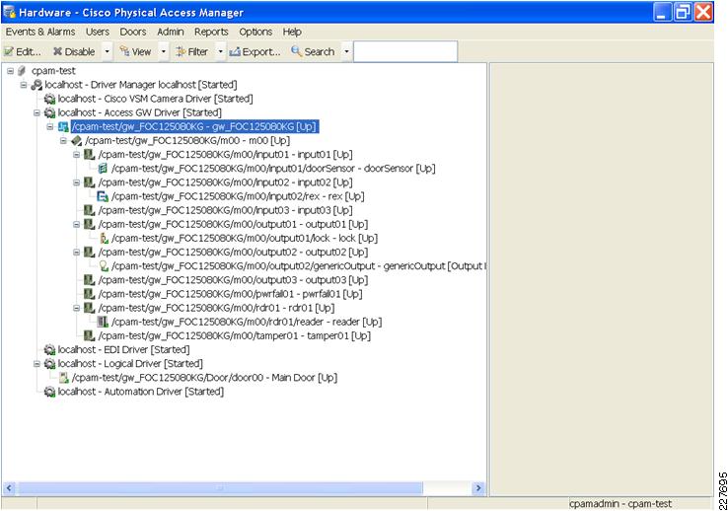Screen dimensions: 728x511
Task: Open the Users menu
Action: [98, 32]
